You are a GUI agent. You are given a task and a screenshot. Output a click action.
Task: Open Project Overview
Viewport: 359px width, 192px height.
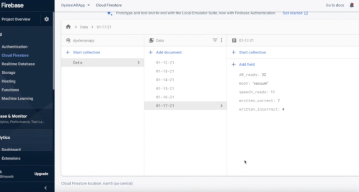pos(16,19)
